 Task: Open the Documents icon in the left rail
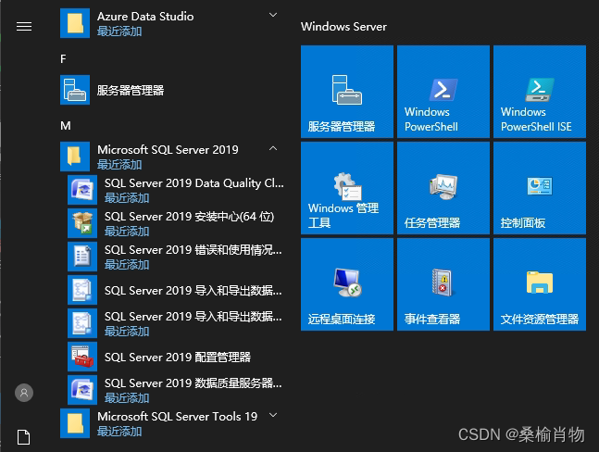pyautogui.click(x=24, y=437)
